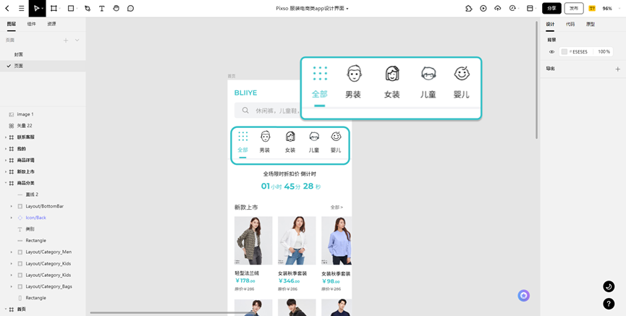This screenshot has width=626, height=316.
Task: Open the version history clock icon
Action: coord(512,9)
